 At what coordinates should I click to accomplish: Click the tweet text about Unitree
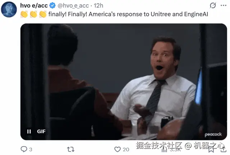[x=128, y=14]
